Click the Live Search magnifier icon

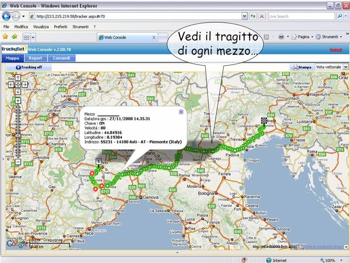pyautogui.click(x=339, y=16)
